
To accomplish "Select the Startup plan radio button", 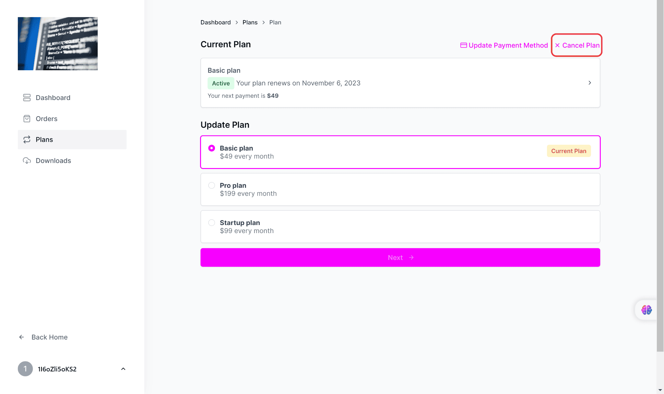I will coord(212,223).
